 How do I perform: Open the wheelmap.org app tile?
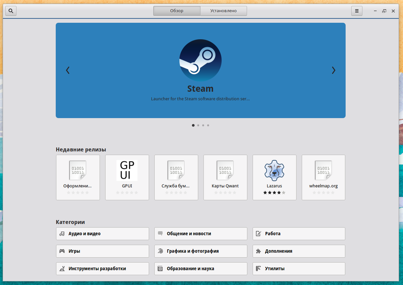tap(323, 178)
